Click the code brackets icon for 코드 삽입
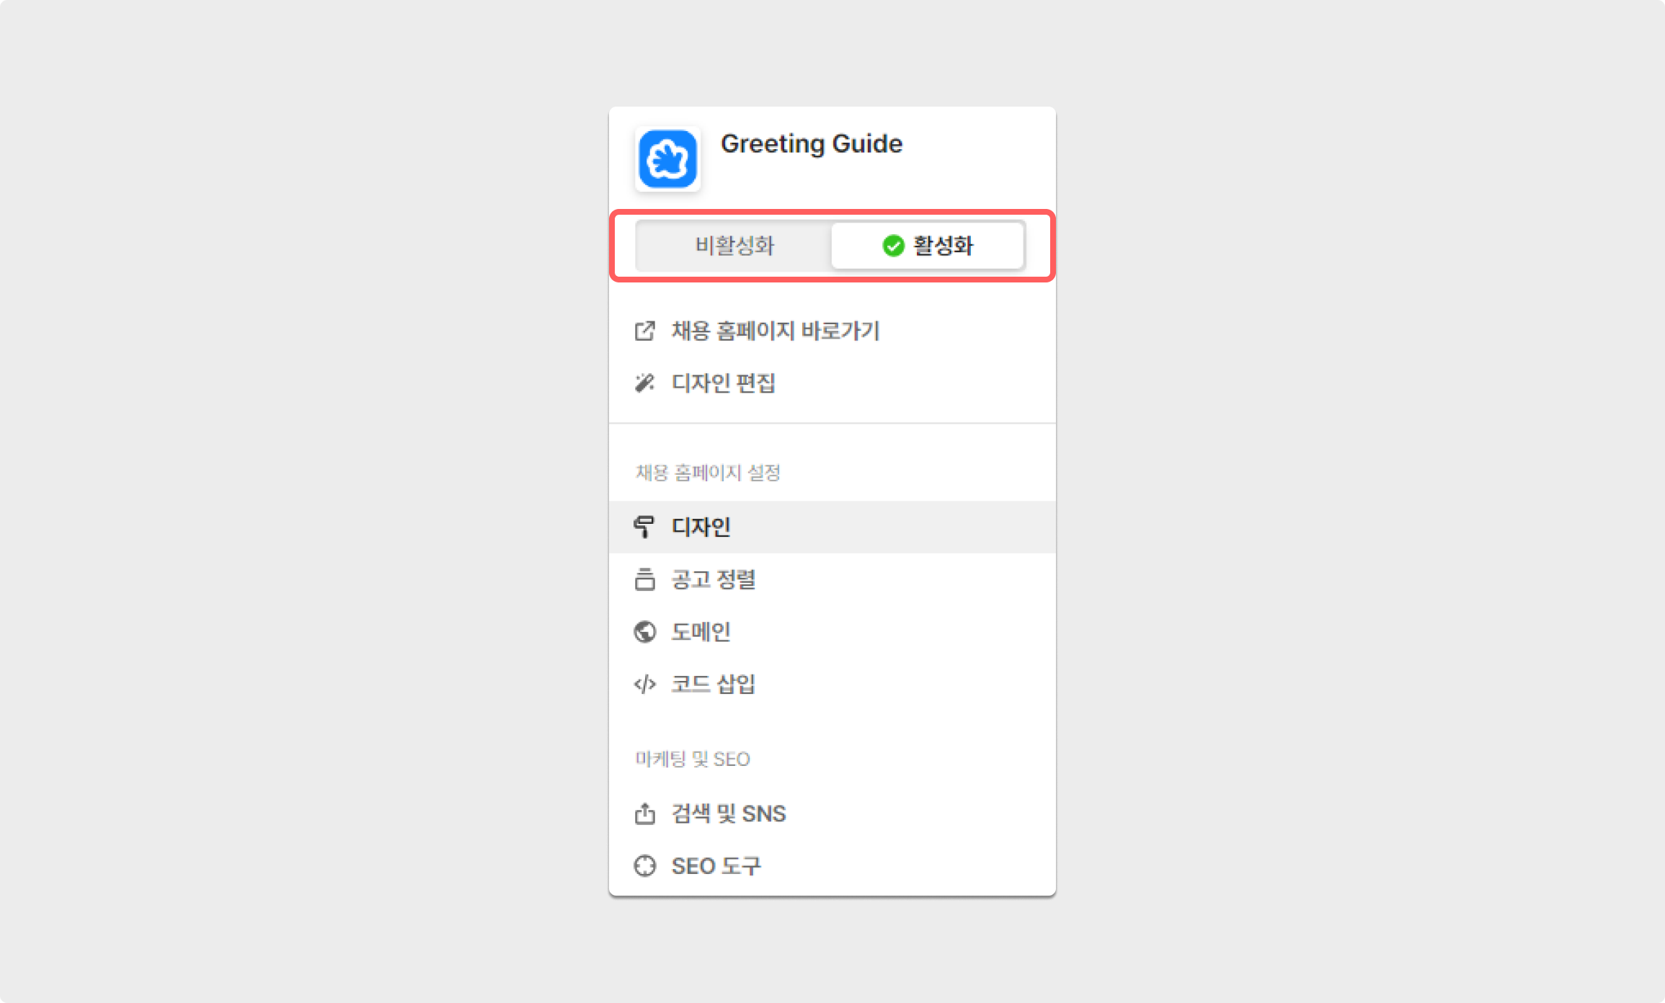The width and height of the screenshot is (1665, 1003). 644,684
